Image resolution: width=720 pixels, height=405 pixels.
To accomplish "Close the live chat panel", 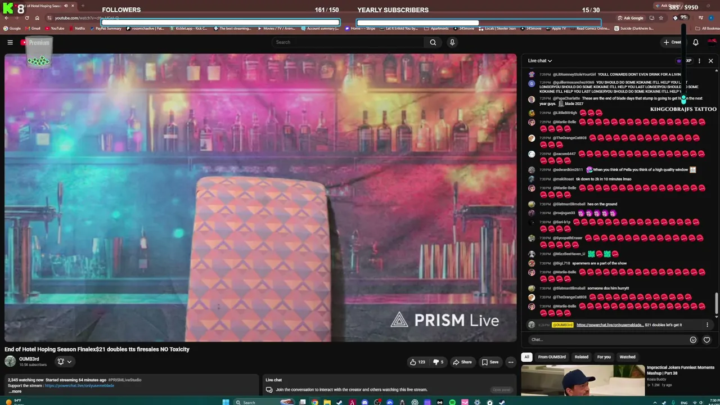I will 710,61.
